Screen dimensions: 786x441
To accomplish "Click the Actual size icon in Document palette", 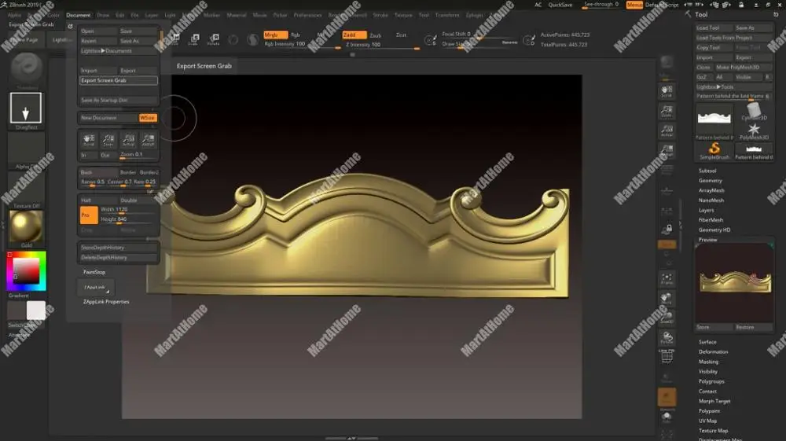I will (128, 140).
